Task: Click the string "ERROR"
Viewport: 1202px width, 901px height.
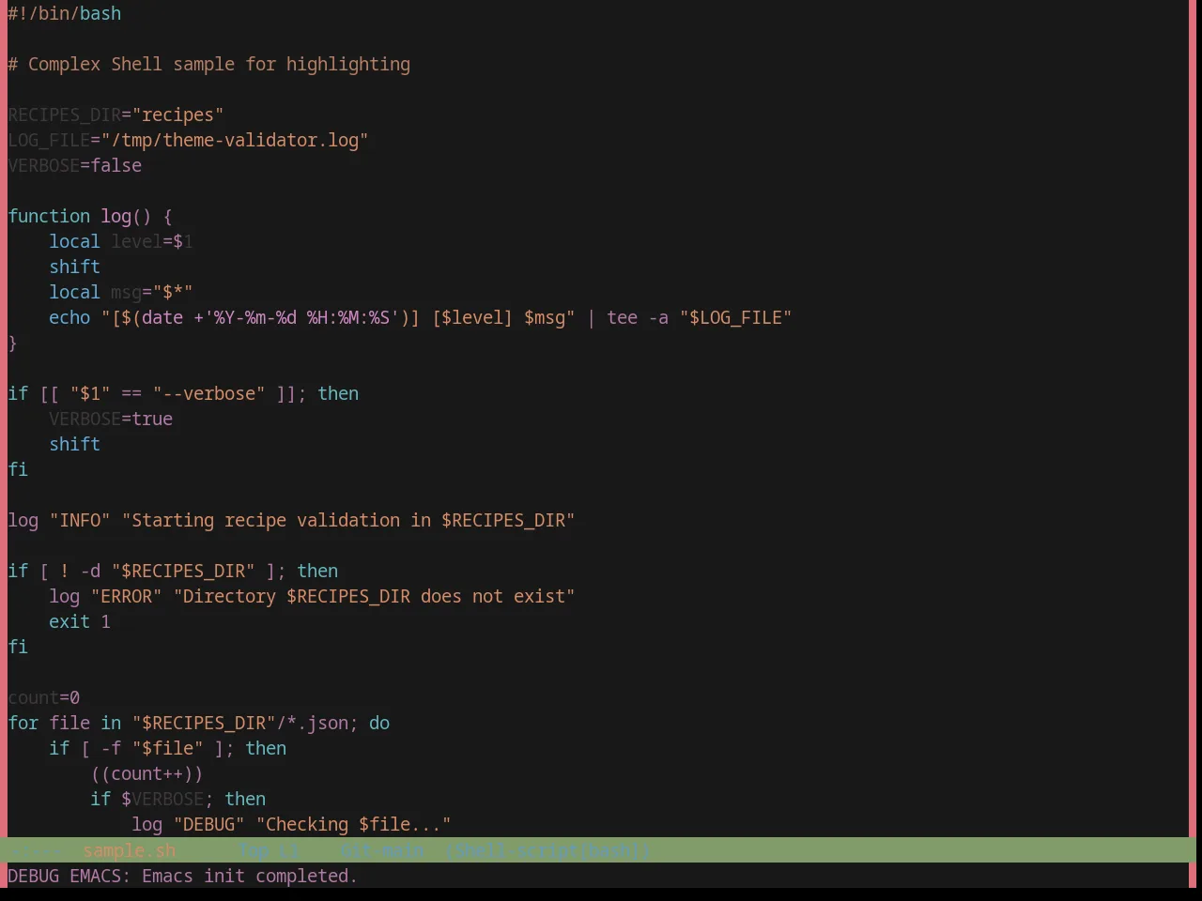Action: [x=126, y=596]
